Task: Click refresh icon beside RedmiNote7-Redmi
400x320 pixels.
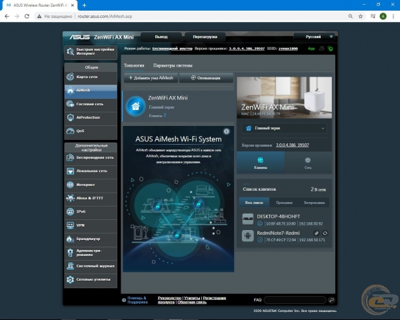Action: click(325, 233)
